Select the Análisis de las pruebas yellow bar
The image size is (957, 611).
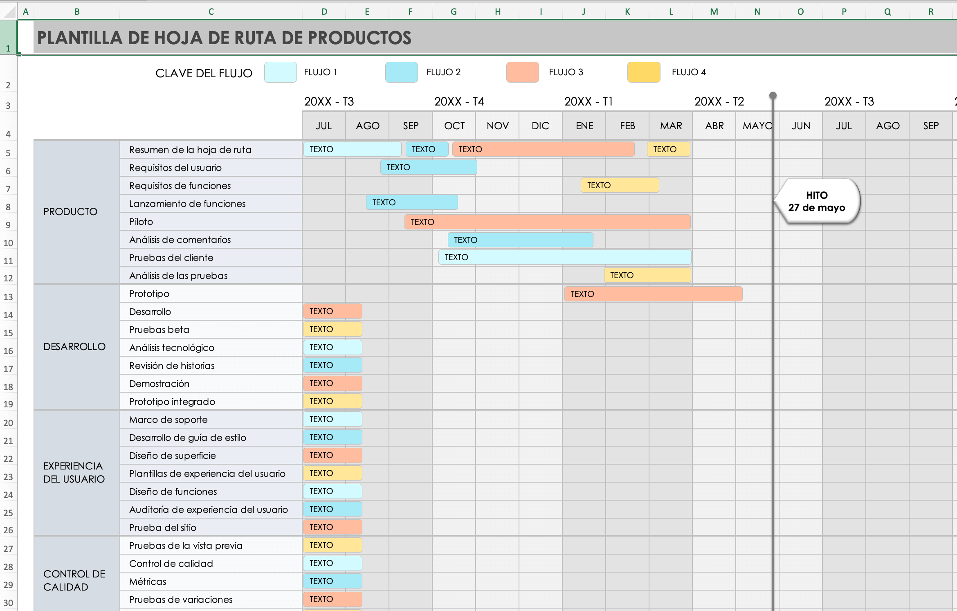tap(647, 275)
